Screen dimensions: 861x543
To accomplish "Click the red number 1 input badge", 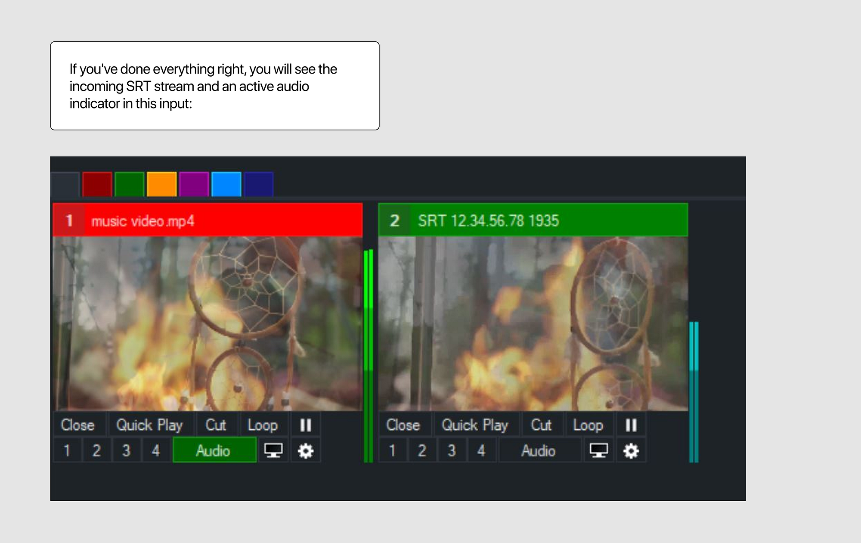I will (x=69, y=220).
